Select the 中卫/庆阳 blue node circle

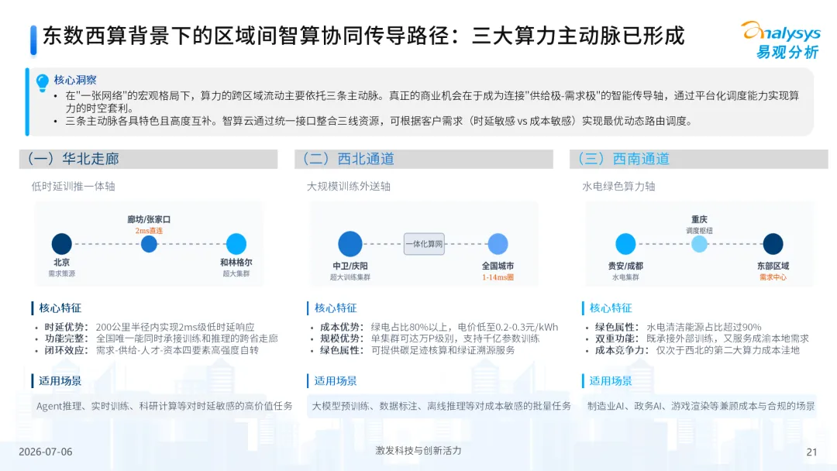pos(350,244)
